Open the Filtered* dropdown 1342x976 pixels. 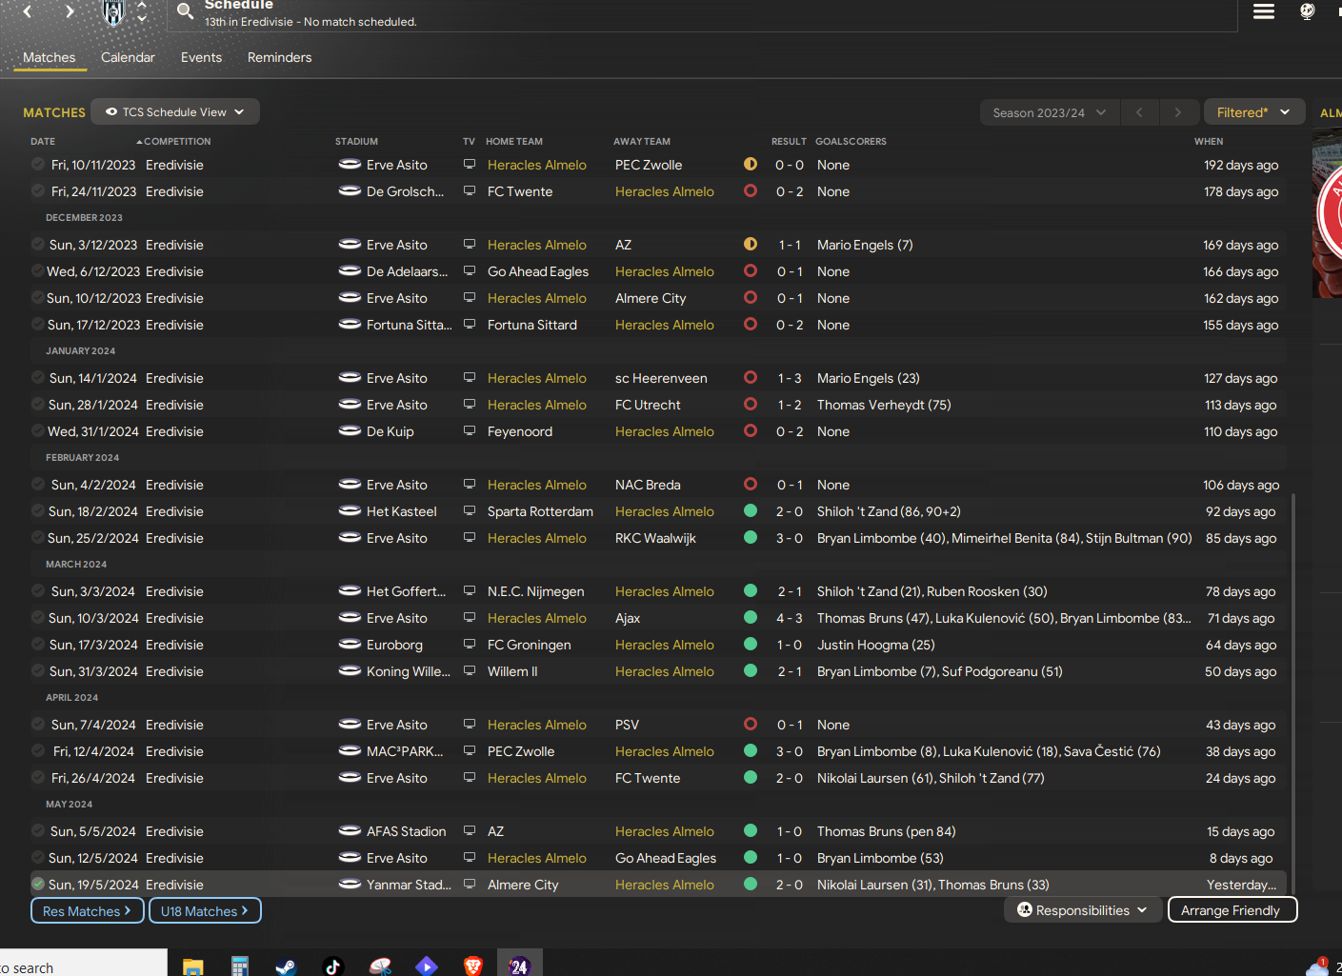click(1253, 112)
